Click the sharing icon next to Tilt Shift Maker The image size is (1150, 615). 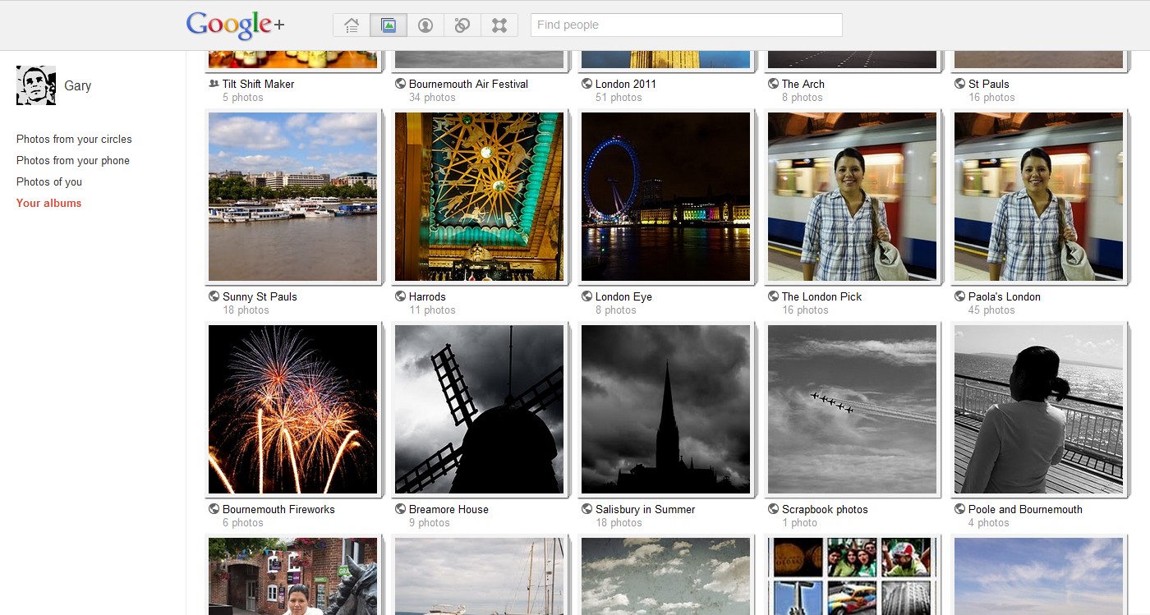[x=214, y=84]
